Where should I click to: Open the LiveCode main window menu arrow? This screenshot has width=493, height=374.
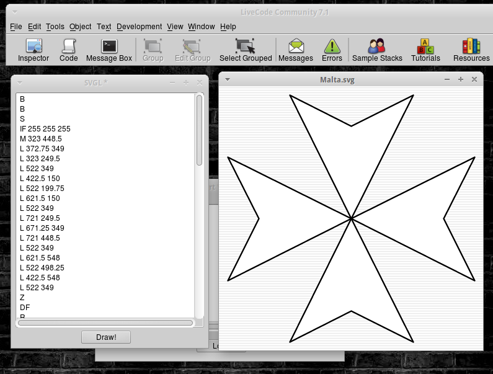[14, 12]
